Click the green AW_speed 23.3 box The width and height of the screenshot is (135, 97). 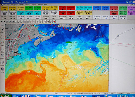tap(37, 8)
